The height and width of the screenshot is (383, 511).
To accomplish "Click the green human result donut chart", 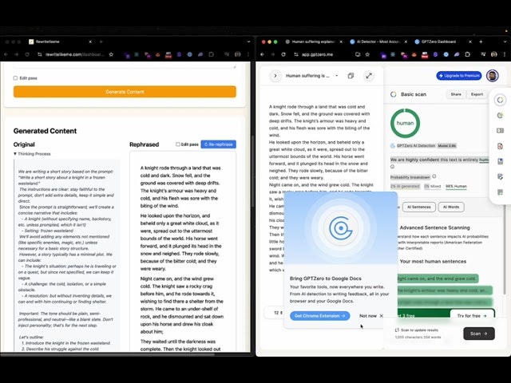I will (x=405, y=123).
